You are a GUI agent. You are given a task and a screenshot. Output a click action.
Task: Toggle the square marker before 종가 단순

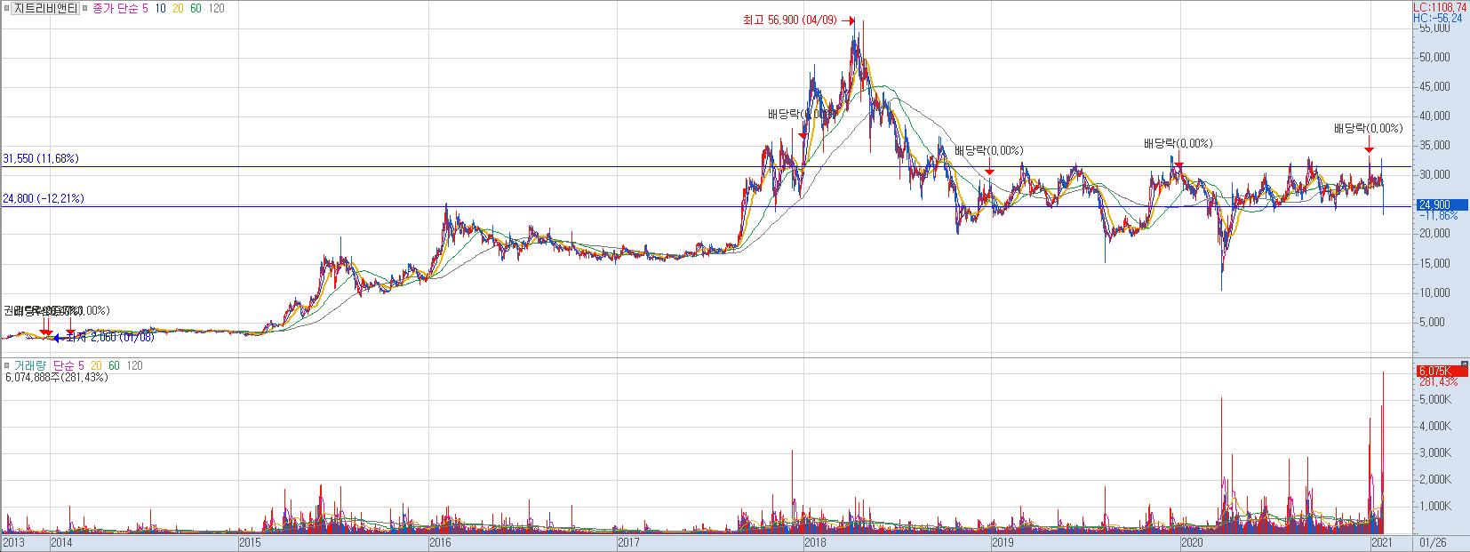86,9
